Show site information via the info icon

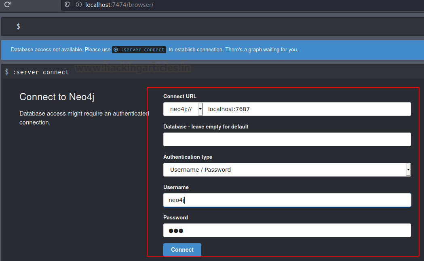tap(79, 4)
